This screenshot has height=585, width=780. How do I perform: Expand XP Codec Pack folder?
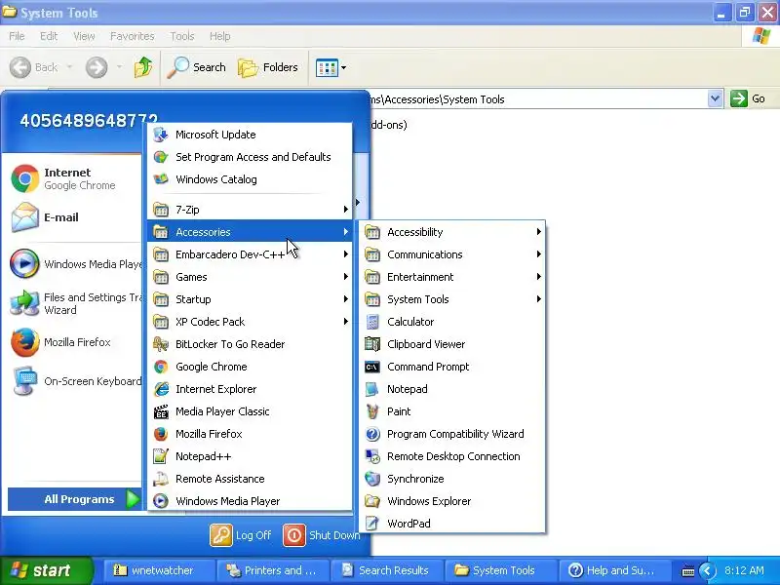click(250, 322)
